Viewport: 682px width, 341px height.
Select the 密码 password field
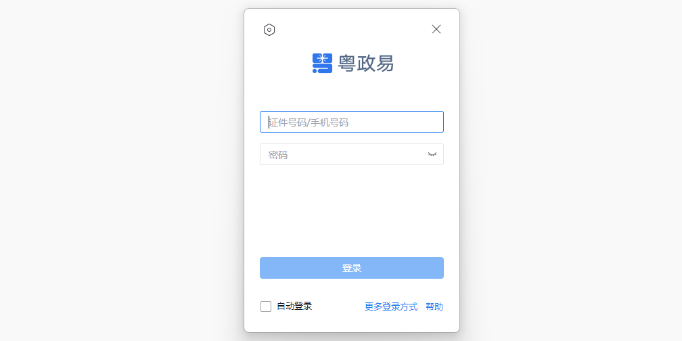click(352, 154)
